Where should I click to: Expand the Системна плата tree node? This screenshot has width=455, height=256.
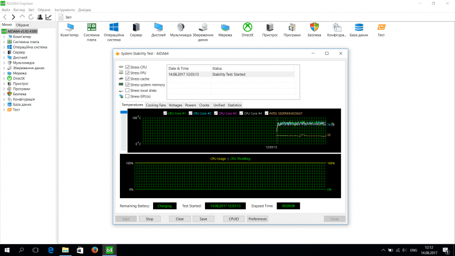click(x=4, y=42)
